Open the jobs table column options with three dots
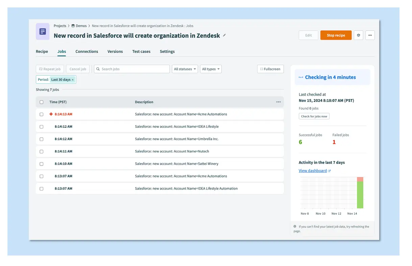This screenshot has width=412, height=266. click(278, 102)
